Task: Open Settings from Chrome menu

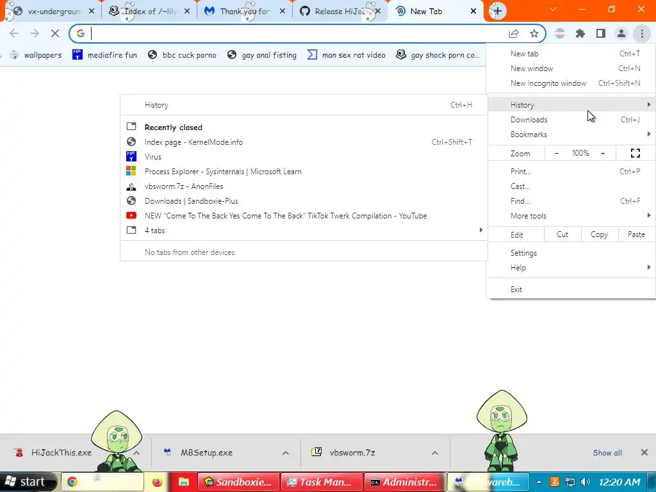Action: (x=571, y=252)
